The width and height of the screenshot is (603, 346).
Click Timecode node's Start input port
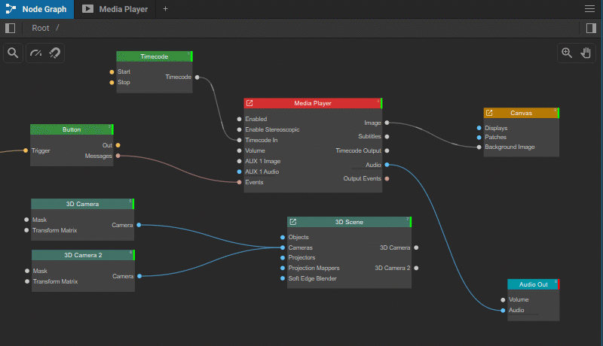(x=112, y=71)
